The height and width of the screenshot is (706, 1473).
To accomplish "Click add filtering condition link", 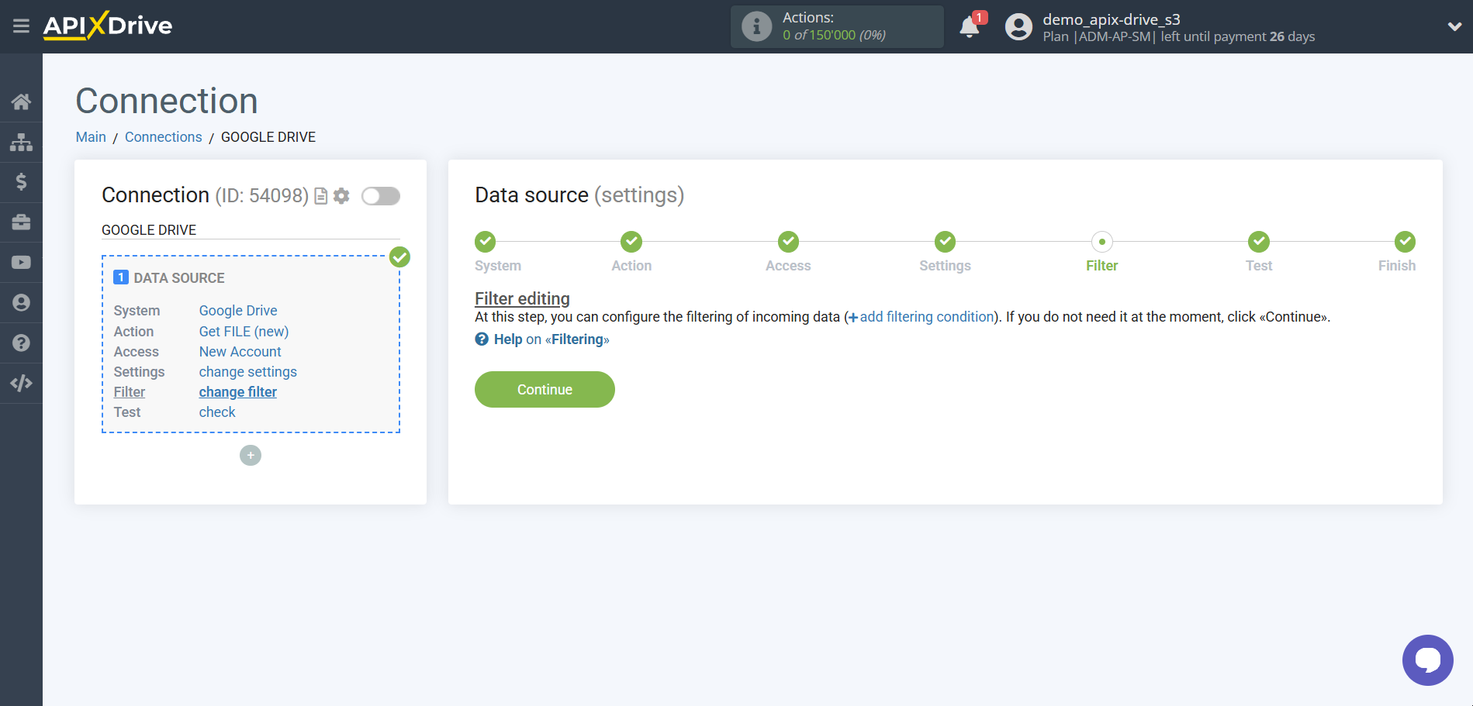I will pos(921,317).
